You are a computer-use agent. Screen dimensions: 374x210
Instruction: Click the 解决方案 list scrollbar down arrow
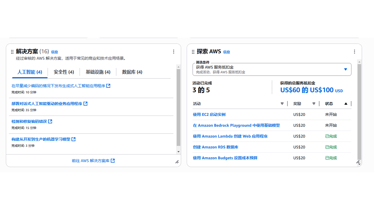click(x=178, y=152)
